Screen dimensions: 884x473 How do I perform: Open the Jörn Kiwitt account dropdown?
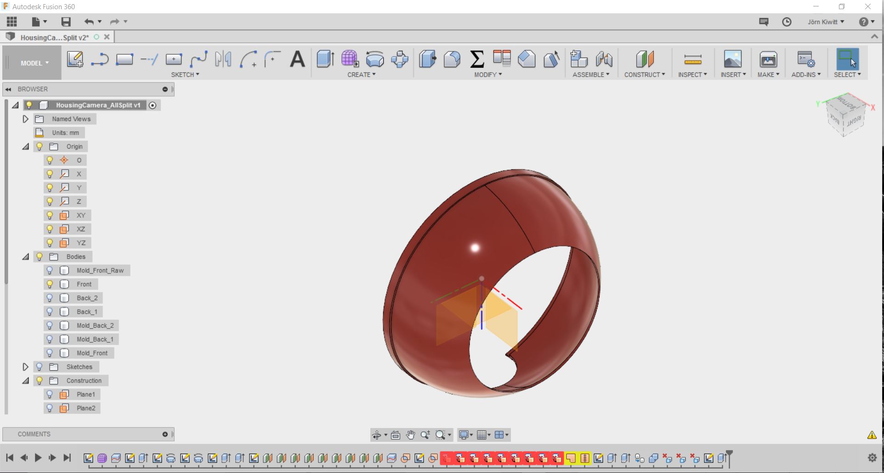tap(826, 22)
